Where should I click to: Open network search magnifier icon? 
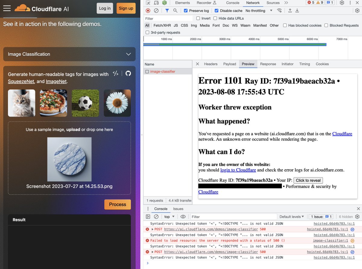click(x=175, y=11)
